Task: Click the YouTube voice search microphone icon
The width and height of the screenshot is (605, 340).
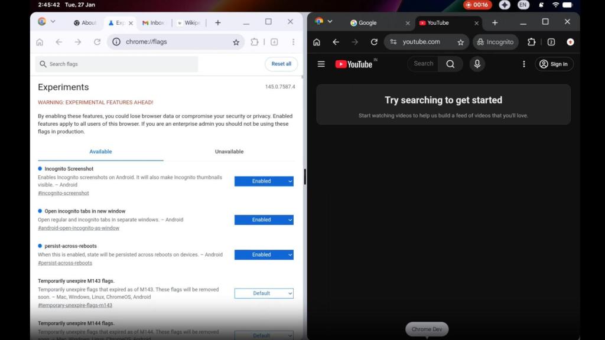Action: [x=477, y=64]
